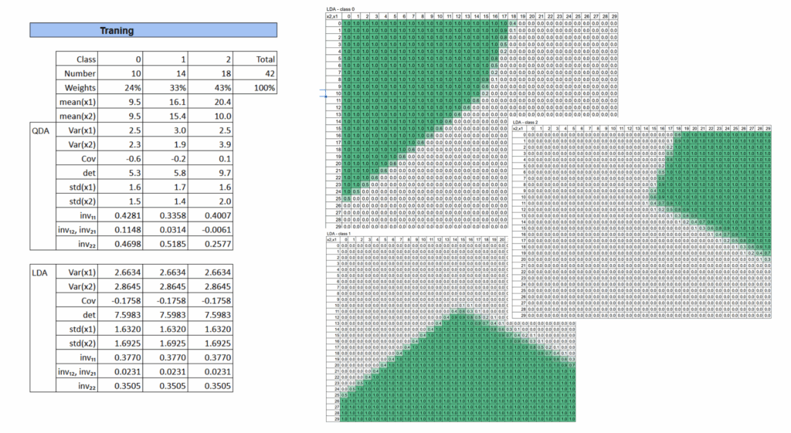791x433 pixels.
Task: Click the mean(x2) value '10.0'
Action: pyautogui.click(x=210, y=116)
